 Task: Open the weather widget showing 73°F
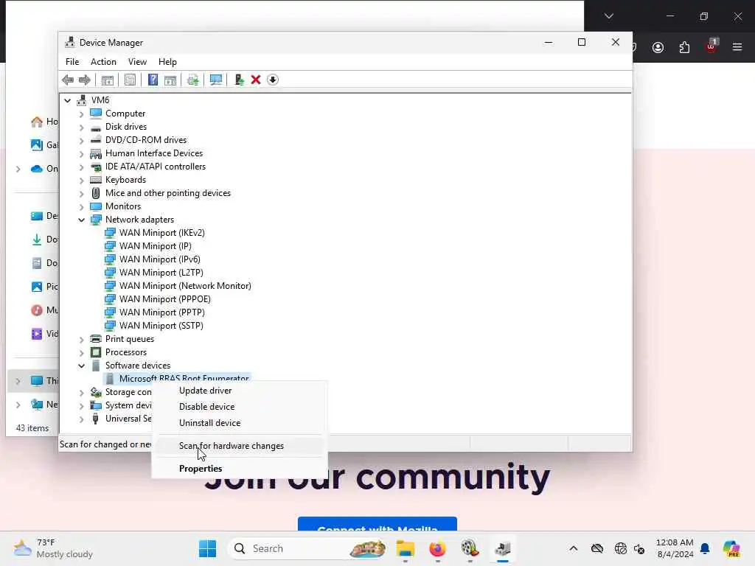tap(53, 548)
